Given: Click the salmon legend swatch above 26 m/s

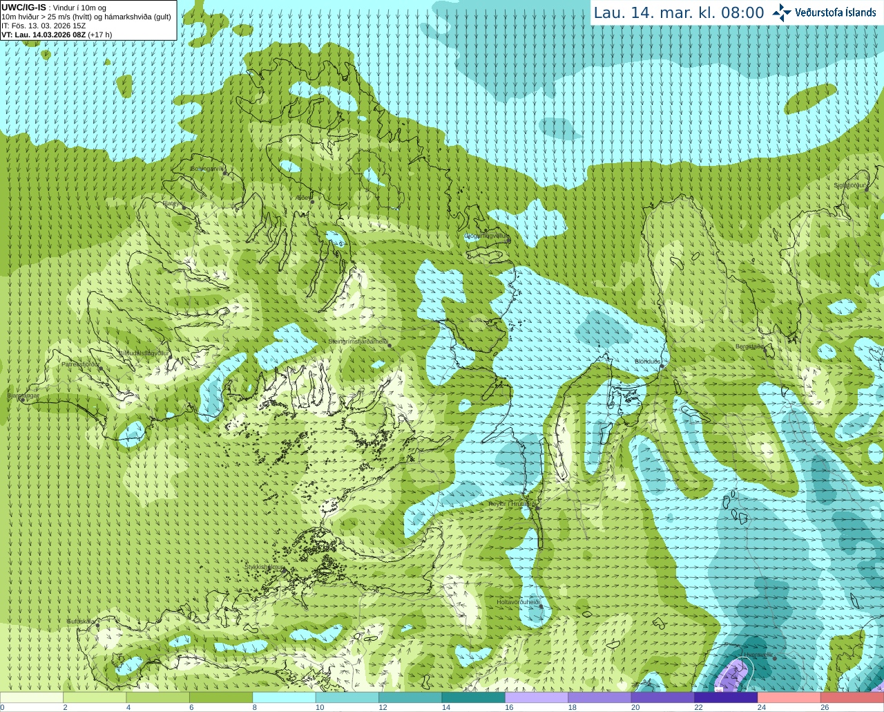Looking at the screenshot, I should (x=853, y=697).
